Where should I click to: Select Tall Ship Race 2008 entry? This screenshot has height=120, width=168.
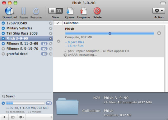tap(26, 33)
